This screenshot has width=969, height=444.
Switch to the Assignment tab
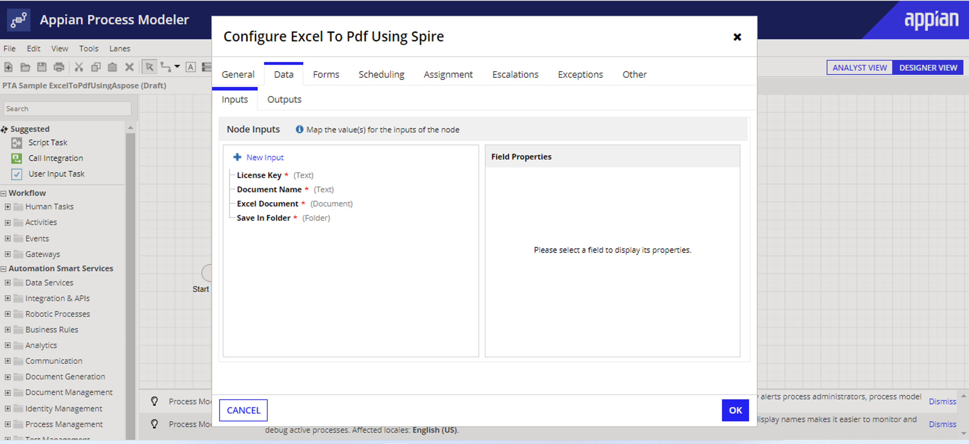[448, 74]
